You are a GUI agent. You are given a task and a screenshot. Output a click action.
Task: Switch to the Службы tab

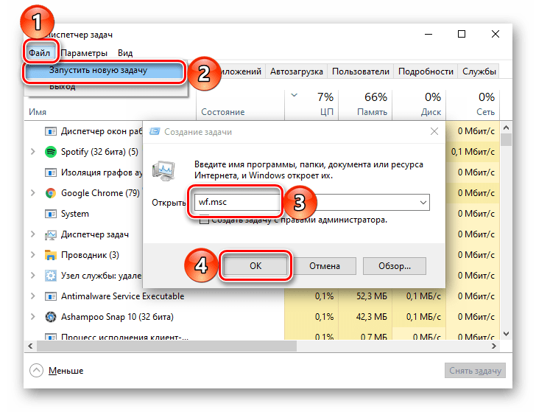(479, 71)
